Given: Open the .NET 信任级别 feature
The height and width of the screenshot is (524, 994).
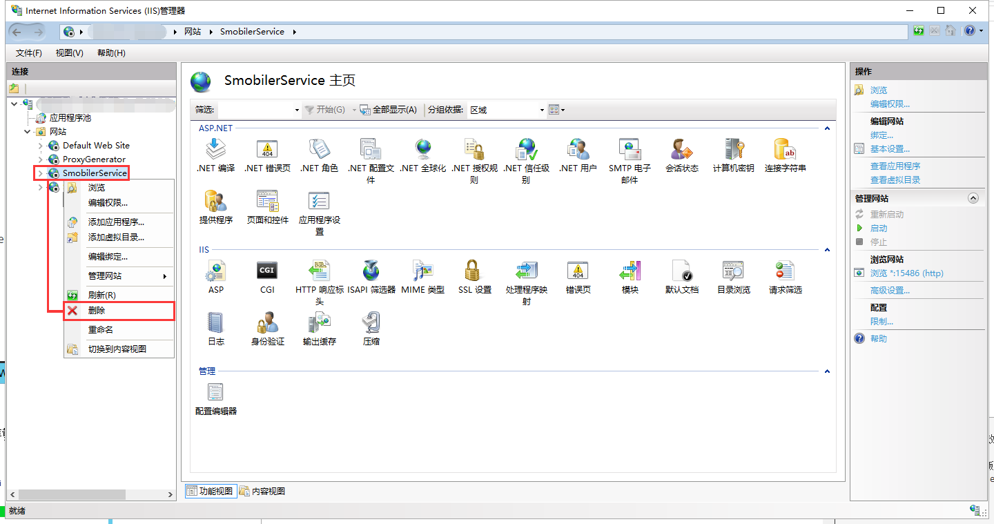Looking at the screenshot, I should click(526, 160).
